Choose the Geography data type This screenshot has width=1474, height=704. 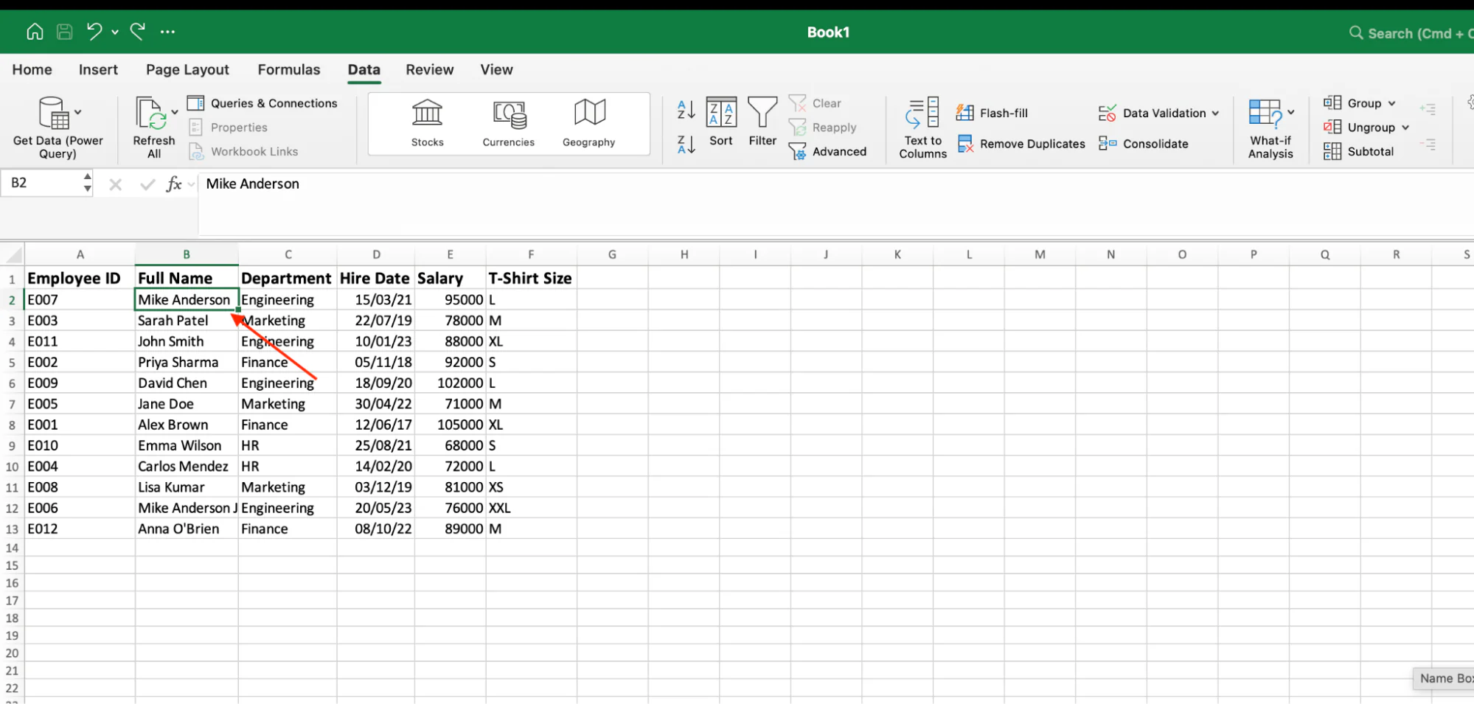point(589,123)
